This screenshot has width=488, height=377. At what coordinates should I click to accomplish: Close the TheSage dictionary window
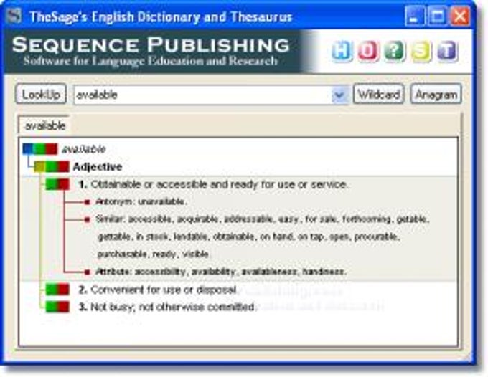coord(460,16)
